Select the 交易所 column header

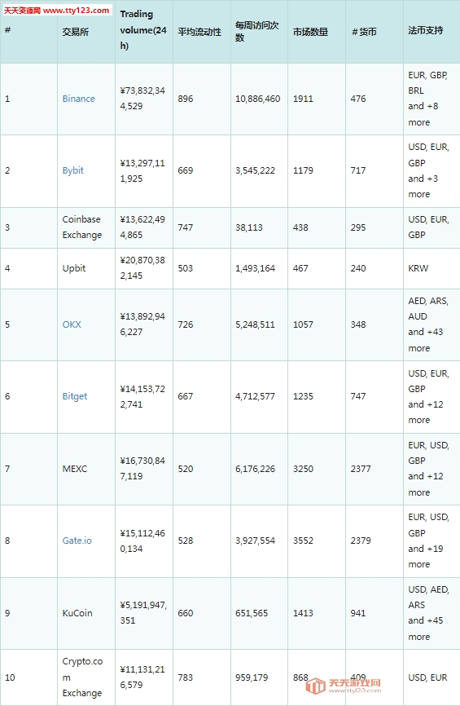pos(75,32)
